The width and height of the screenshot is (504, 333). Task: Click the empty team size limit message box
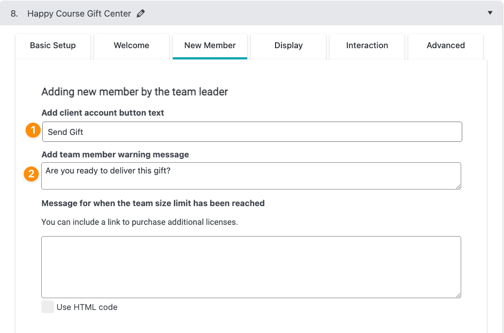(250, 267)
